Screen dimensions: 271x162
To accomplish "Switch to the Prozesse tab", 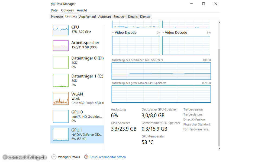I will [x=57, y=17].
